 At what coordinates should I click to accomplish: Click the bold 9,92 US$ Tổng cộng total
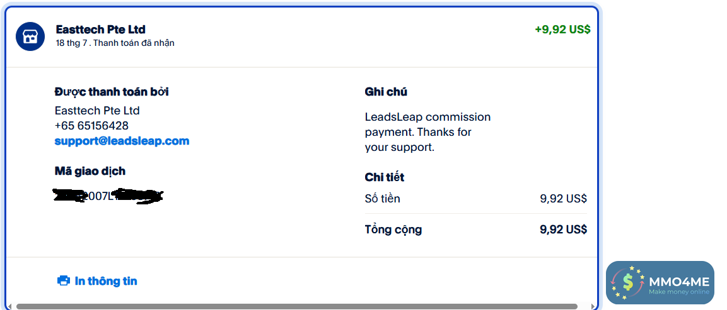563,230
